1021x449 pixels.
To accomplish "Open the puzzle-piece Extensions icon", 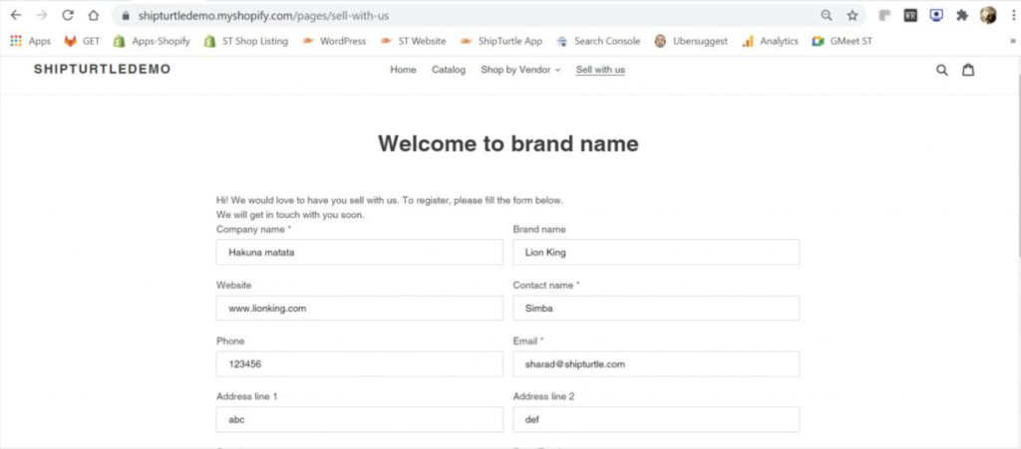I will pyautogui.click(x=962, y=16).
